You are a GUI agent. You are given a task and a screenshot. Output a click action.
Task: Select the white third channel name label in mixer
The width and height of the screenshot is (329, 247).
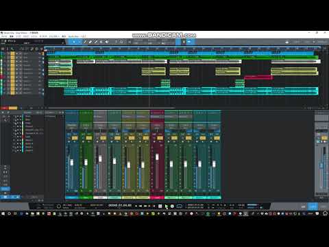pos(100,198)
